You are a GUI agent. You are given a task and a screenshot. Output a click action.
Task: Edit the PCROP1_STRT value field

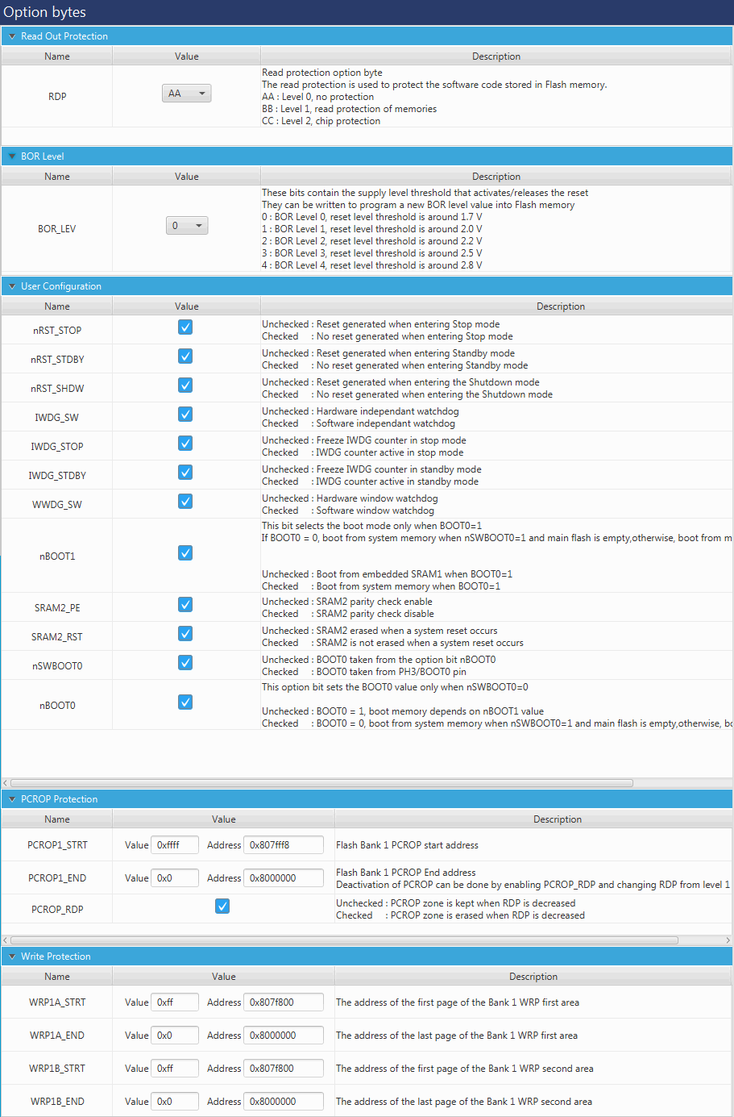[175, 845]
